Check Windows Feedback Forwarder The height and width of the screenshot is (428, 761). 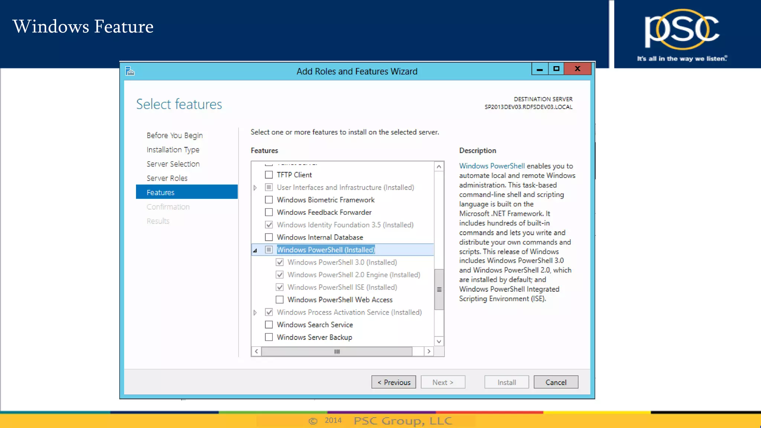[x=269, y=212]
